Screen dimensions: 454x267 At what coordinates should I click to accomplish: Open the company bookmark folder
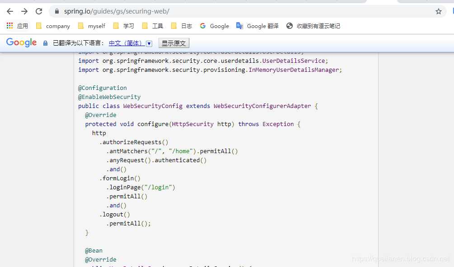click(53, 26)
